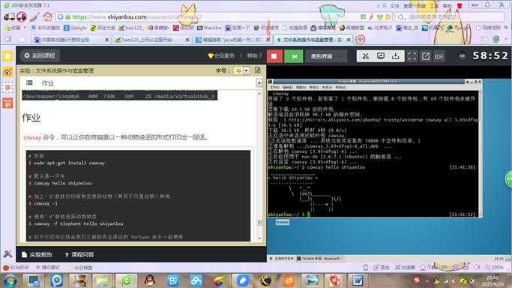Viewport: 512px width, 288px height.
Task: Open the 帮助 help link
Action: 254,55
